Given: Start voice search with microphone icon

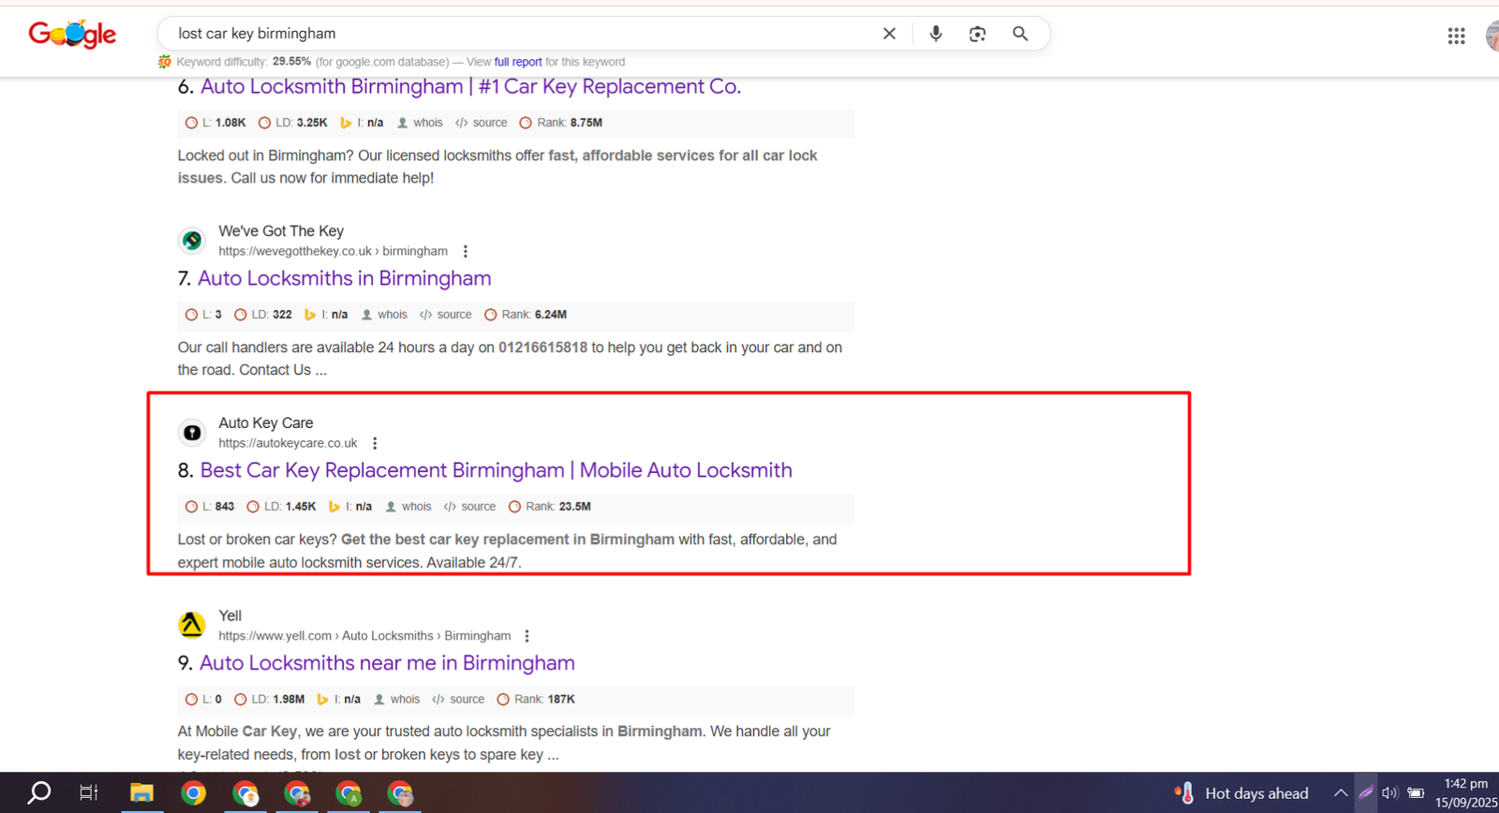Looking at the screenshot, I should click(935, 34).
